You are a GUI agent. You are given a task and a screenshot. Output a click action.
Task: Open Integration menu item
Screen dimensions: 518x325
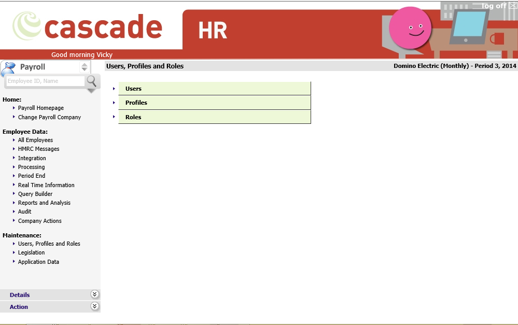pos(32,158)
